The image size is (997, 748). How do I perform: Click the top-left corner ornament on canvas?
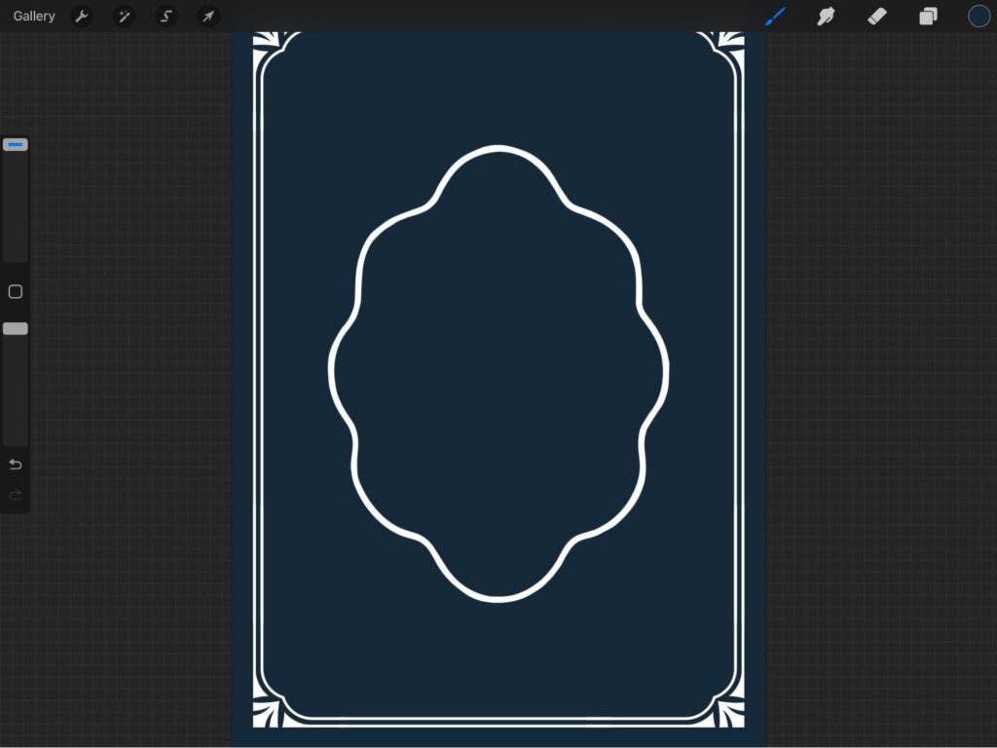tap(264, 43)
